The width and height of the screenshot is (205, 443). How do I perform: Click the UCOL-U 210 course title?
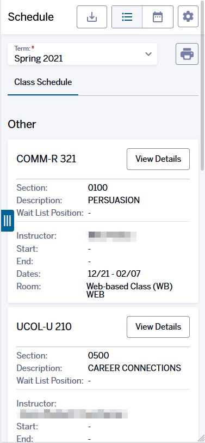point(44,327)
